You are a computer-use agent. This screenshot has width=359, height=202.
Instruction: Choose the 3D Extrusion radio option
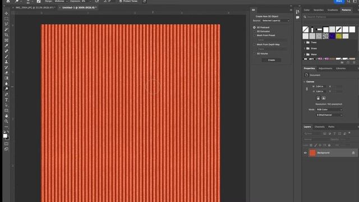point(254,31)
